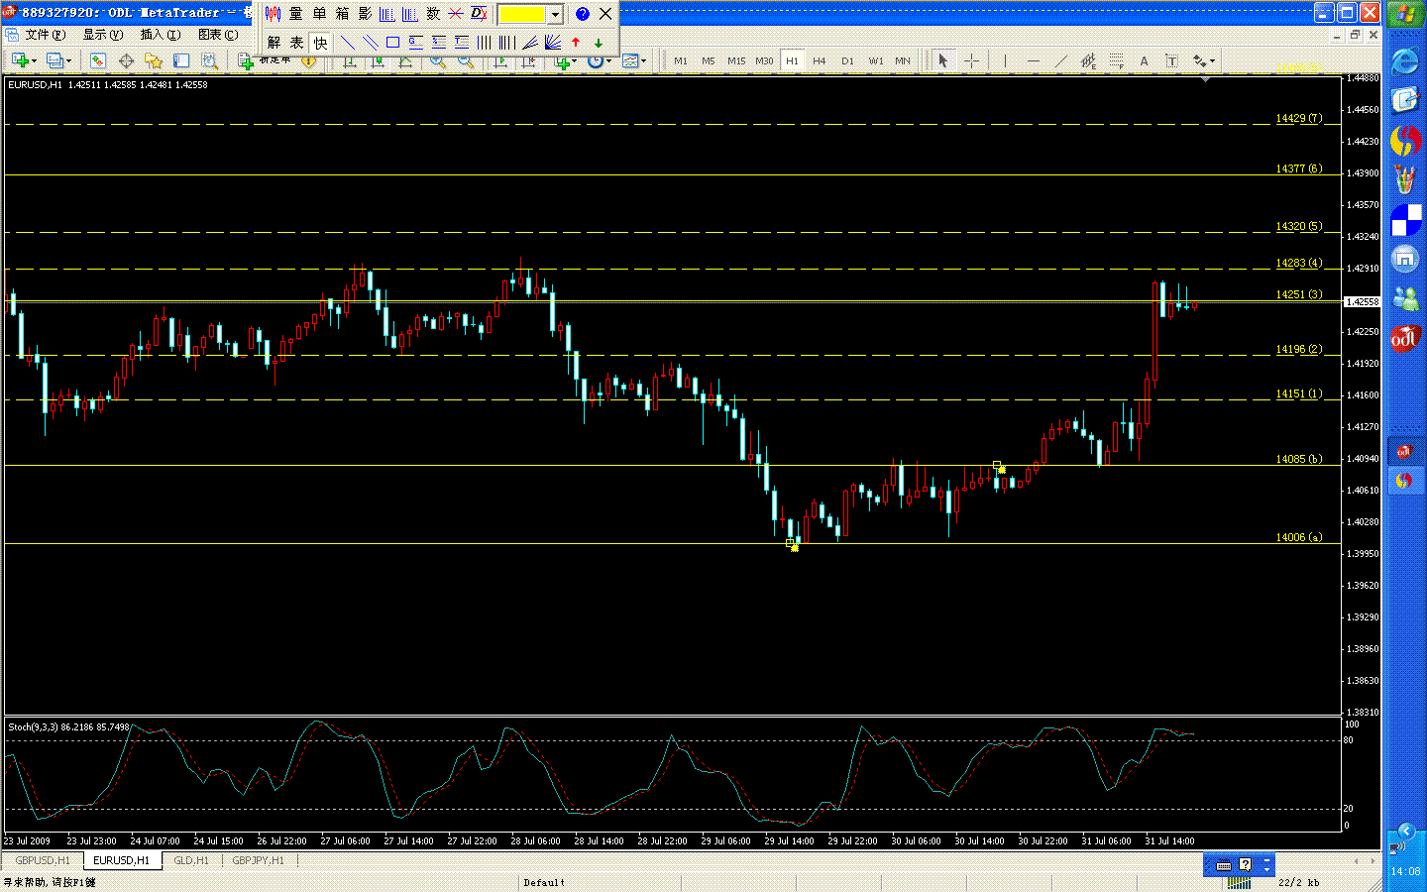The height and width of the screenshot is (892, 1427).
Task: Toggle the Navigator folder-star icon
Action: (154, 60)
